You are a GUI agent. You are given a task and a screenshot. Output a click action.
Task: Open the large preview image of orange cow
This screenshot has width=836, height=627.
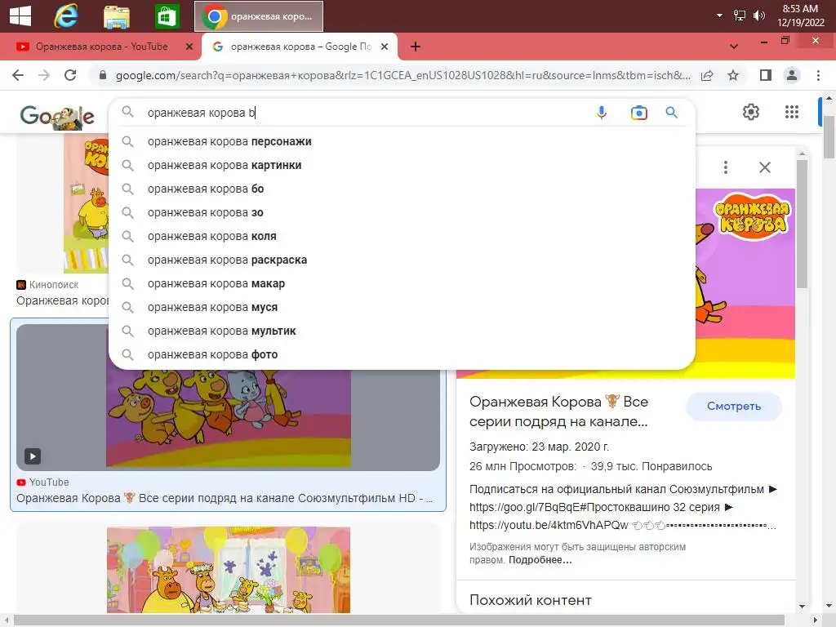(745, 283)
